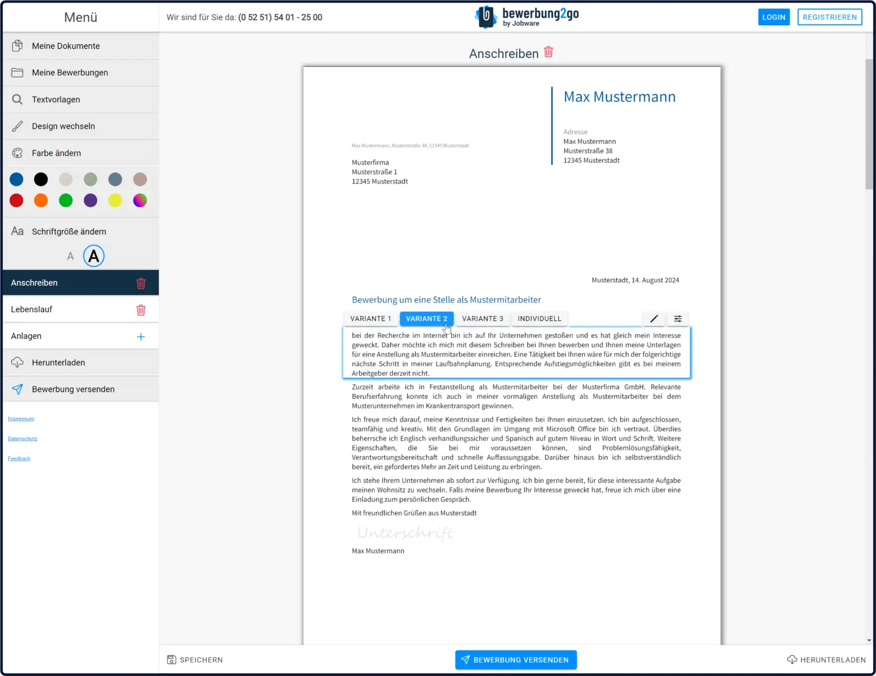Choose the large font size A
This screenshot has height=676, width=876.
coord(94,256)
